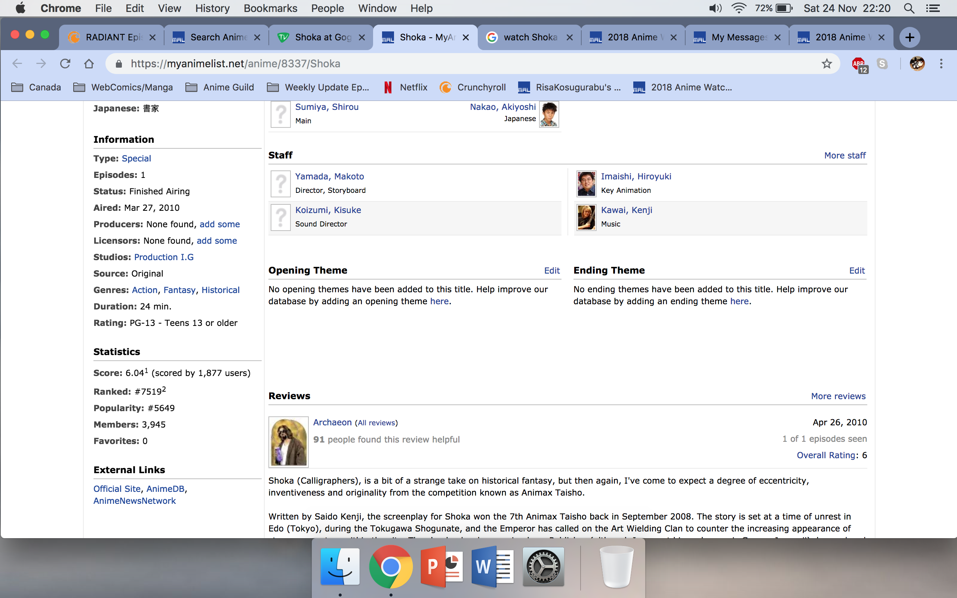This screenshot has height=598, width=957.
Task: Open a new tab with plus button
Action: coord(910,38)
